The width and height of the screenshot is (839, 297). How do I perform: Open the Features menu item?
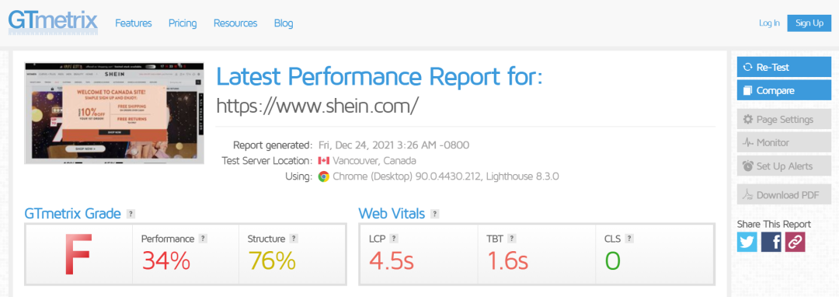click(x=134, y=23)
